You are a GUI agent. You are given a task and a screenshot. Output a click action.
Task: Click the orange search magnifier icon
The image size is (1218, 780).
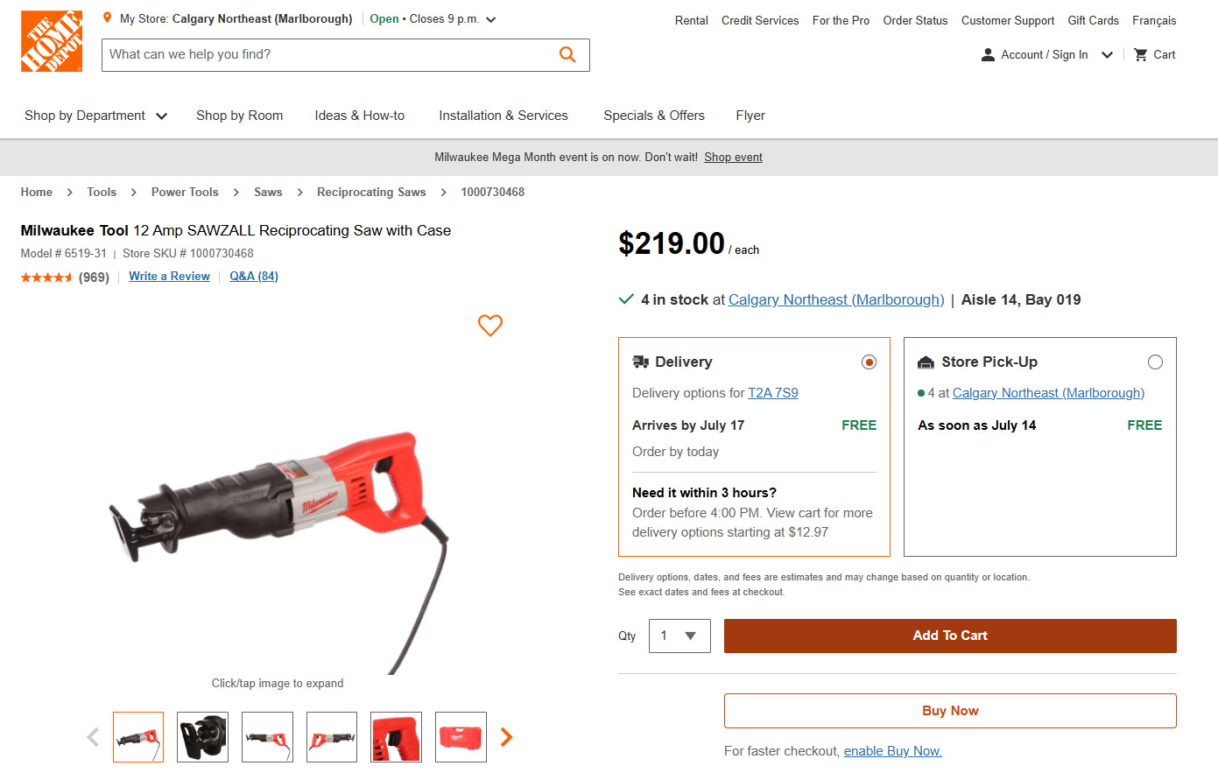tap(567, 54)
